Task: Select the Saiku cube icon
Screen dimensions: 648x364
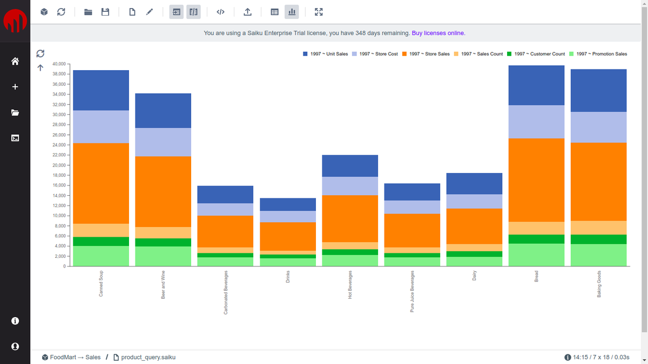Action: coord(44,11)
